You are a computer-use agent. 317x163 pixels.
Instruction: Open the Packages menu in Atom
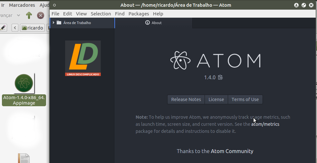(139, 14)
